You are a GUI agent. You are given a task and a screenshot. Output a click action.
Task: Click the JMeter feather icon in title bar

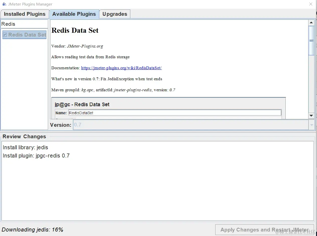pyautogui.click(x=4, y=4)
